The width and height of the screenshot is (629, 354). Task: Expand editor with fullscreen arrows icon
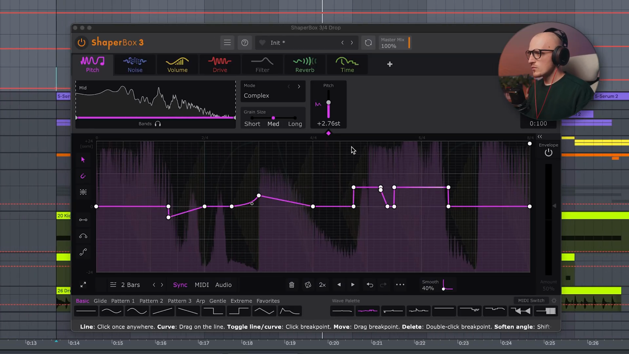83,285
